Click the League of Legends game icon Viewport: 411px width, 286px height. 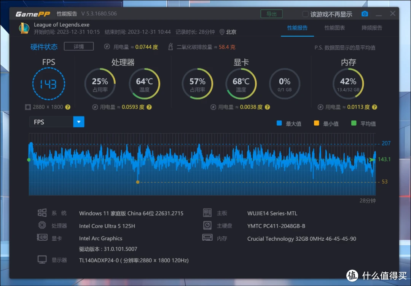pos(24,28)
